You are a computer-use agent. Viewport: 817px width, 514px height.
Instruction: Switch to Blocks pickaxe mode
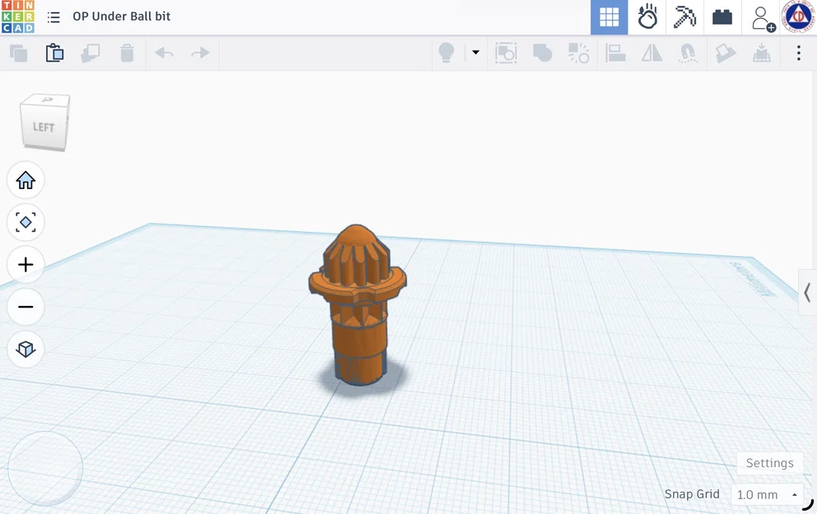(685, 17)
